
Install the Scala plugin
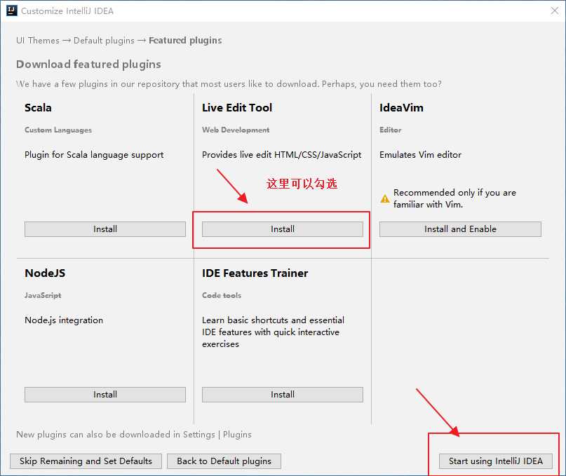click(105, 229)
